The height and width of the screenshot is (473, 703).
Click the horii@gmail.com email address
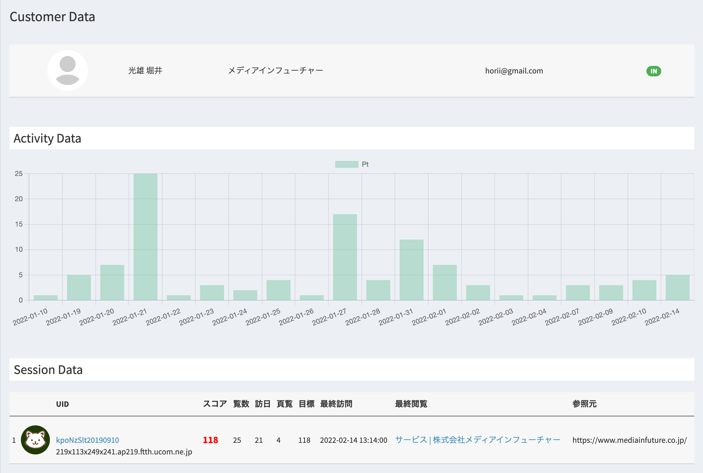(514, 71)
